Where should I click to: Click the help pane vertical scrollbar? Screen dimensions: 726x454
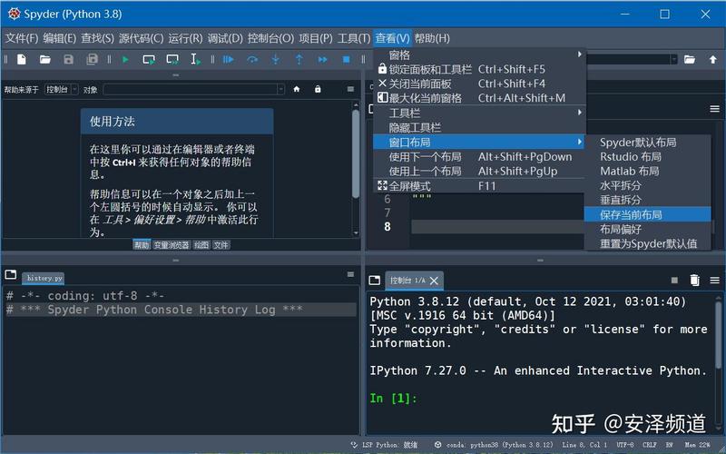pos(356,153)
